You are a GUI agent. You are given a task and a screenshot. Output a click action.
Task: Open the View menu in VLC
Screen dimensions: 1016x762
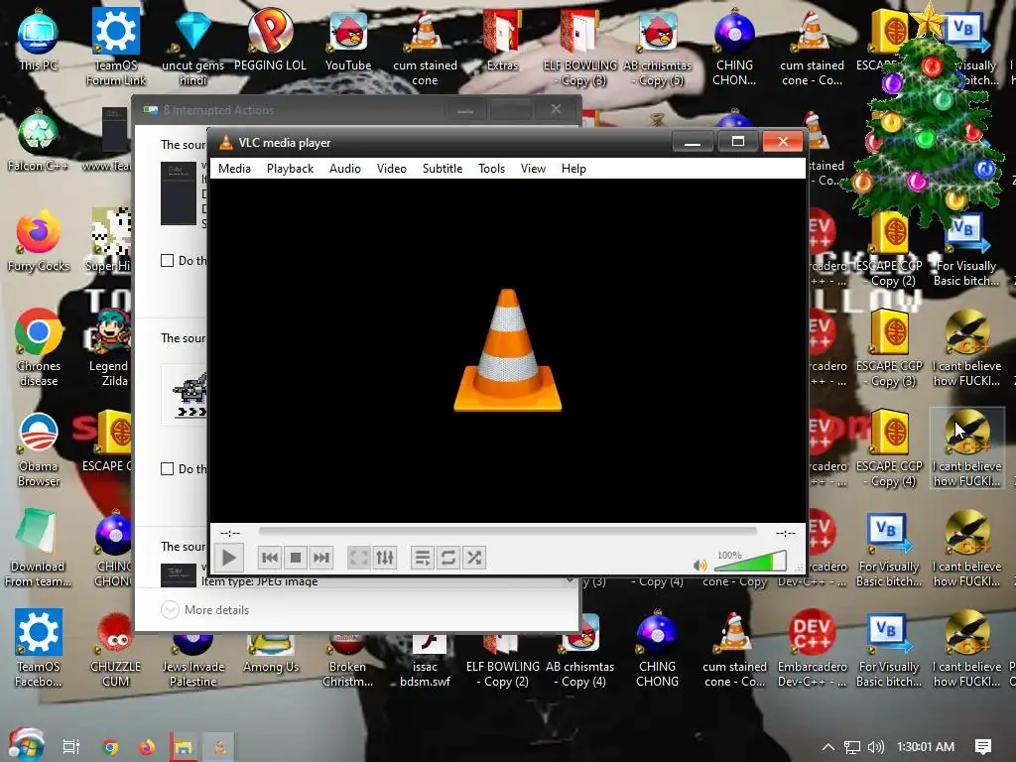point(533,169)
